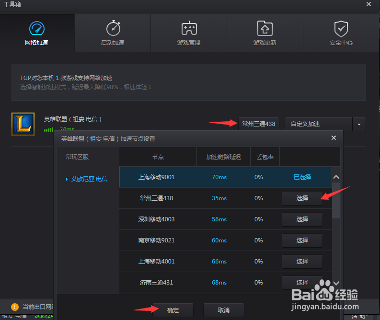This screenshot has height=320, width=380.
Task: Close the 加速节点设置 dialog
Action: (x=334, y=138)
